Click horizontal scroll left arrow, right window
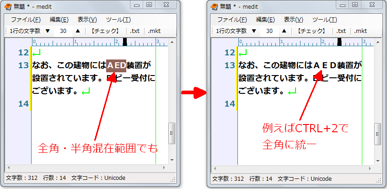This screenshot has height=189, width=387. (215, 169)
